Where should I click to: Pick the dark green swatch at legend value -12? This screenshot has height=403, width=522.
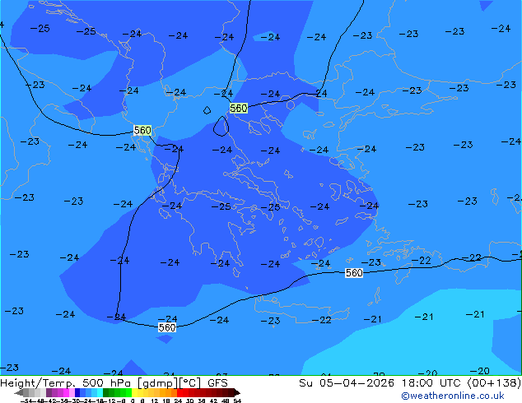pos(106,393)
